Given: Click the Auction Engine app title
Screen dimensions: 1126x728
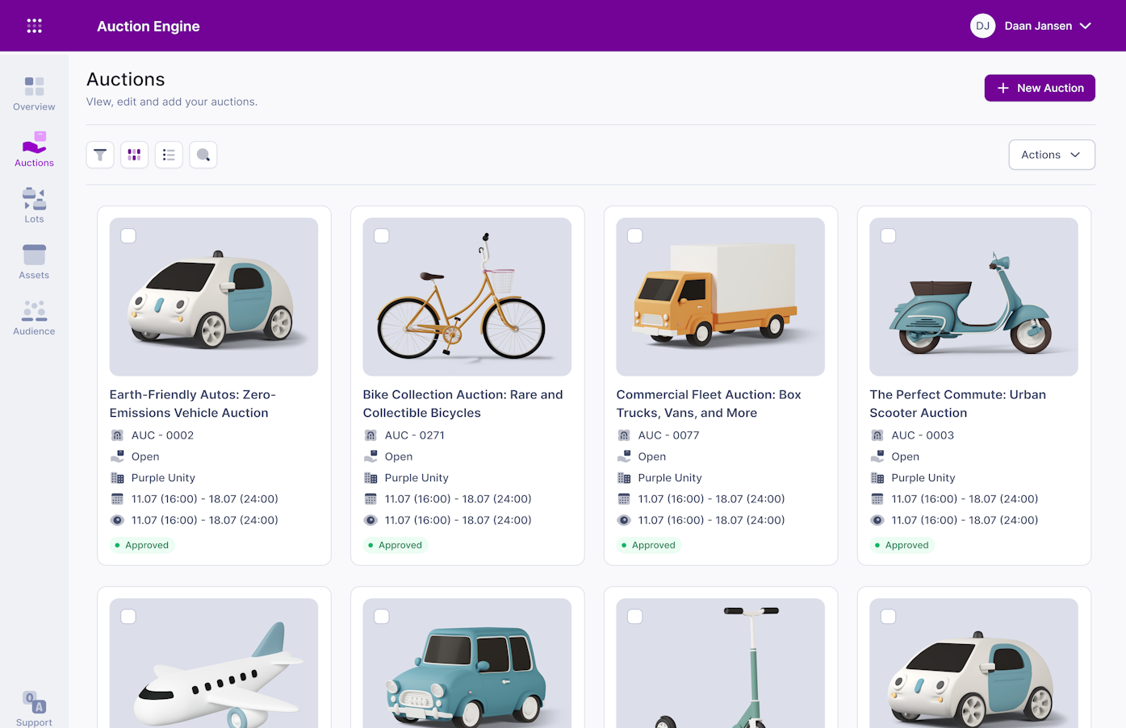Looking at the screenshot, I should [x=149, y=26].
